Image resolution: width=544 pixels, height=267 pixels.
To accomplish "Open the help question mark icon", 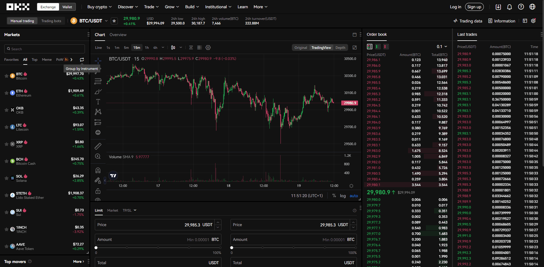I will click(x=521, y=7).
